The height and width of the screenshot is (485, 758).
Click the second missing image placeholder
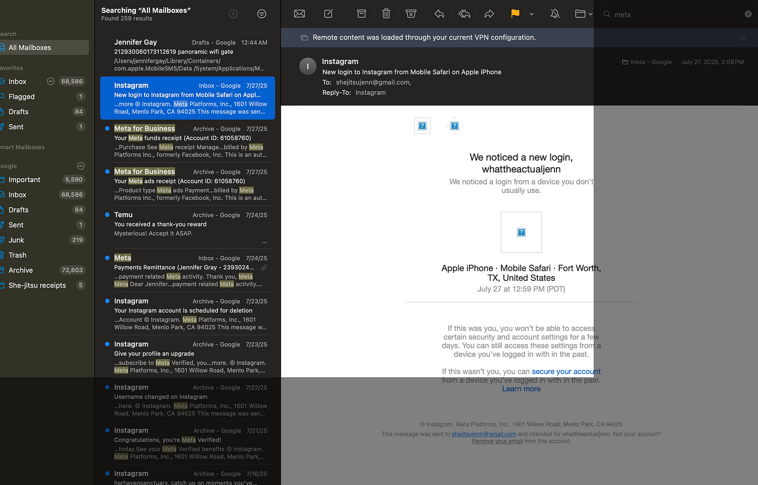454,126
